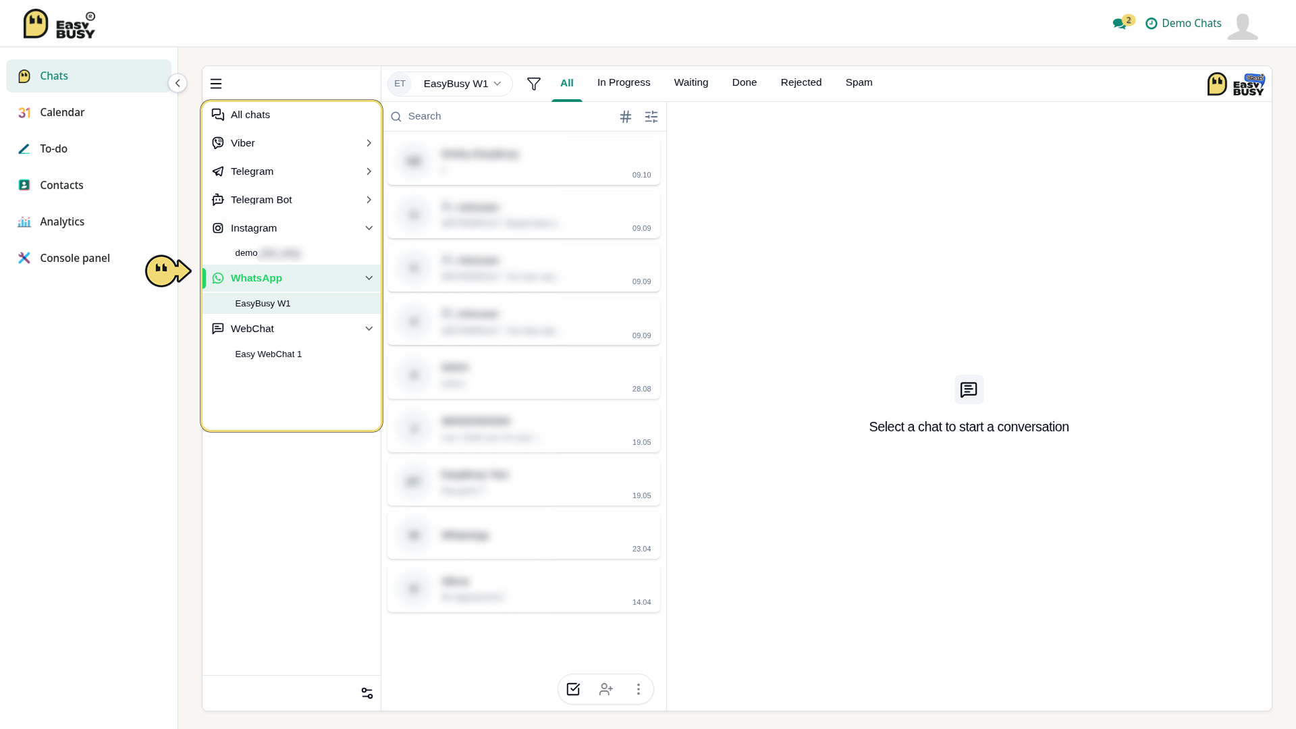Switch to Spam tab

(859, 82)
